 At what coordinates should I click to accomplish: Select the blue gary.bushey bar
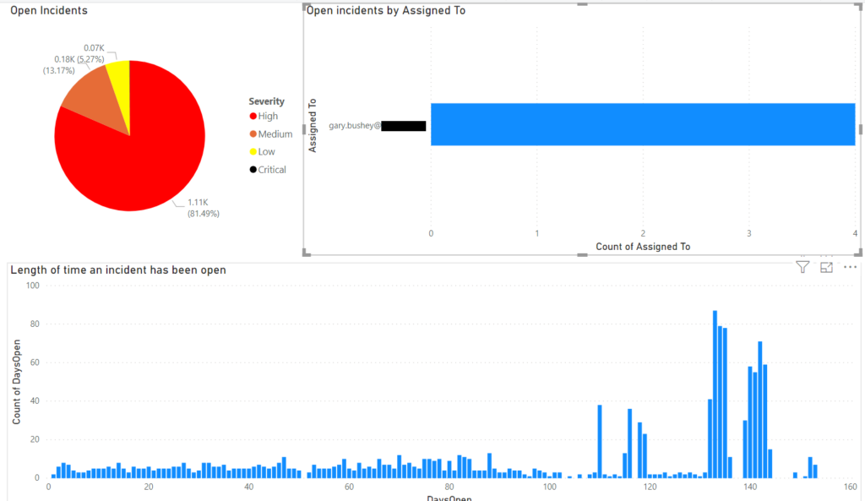pos(643,124)
